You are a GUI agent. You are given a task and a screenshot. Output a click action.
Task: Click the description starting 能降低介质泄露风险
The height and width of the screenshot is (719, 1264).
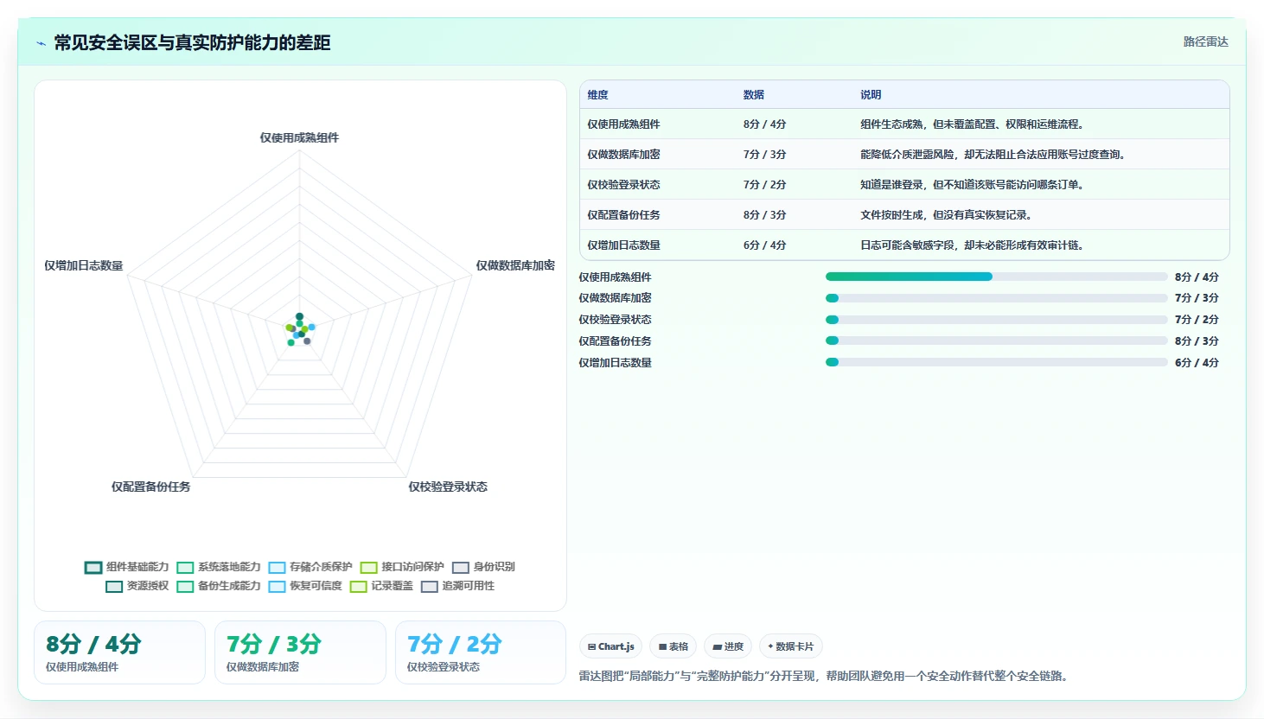point(993,155)
